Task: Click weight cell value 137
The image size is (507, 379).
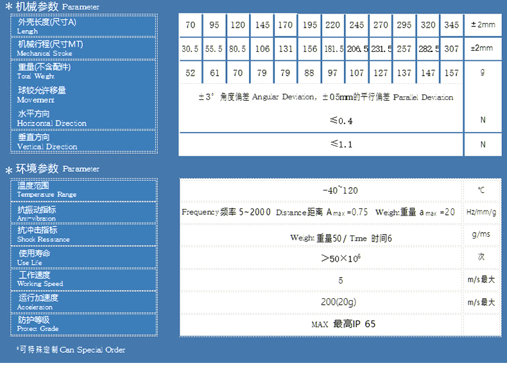Action: point(404,72)
